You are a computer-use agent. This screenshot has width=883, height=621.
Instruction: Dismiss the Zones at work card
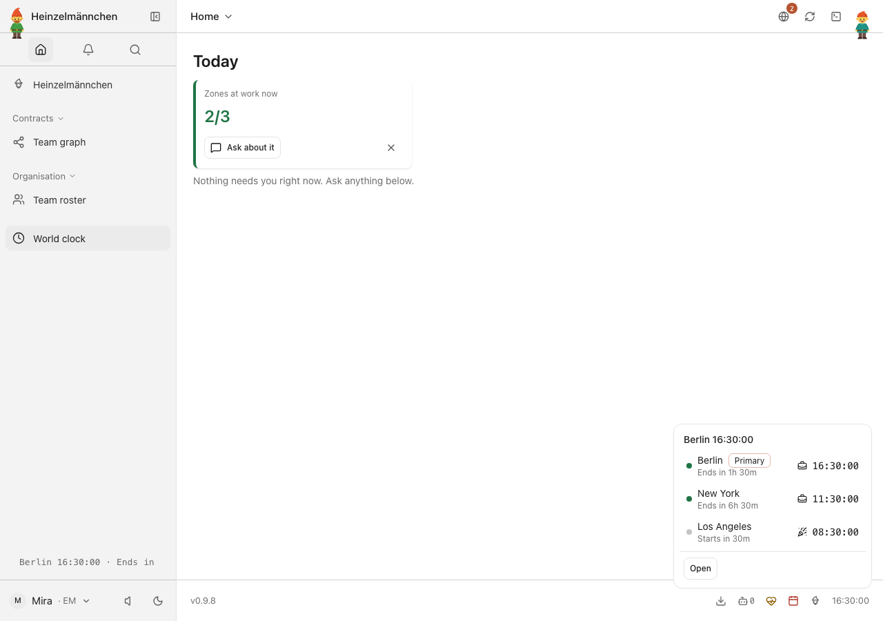click(391, 148)
